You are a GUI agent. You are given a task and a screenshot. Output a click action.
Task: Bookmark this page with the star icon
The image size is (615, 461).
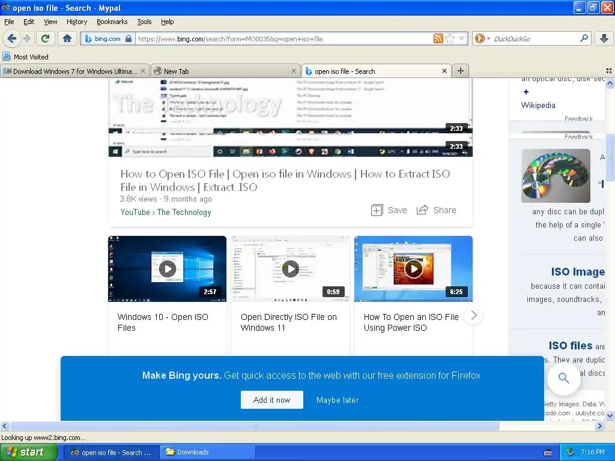450,38
